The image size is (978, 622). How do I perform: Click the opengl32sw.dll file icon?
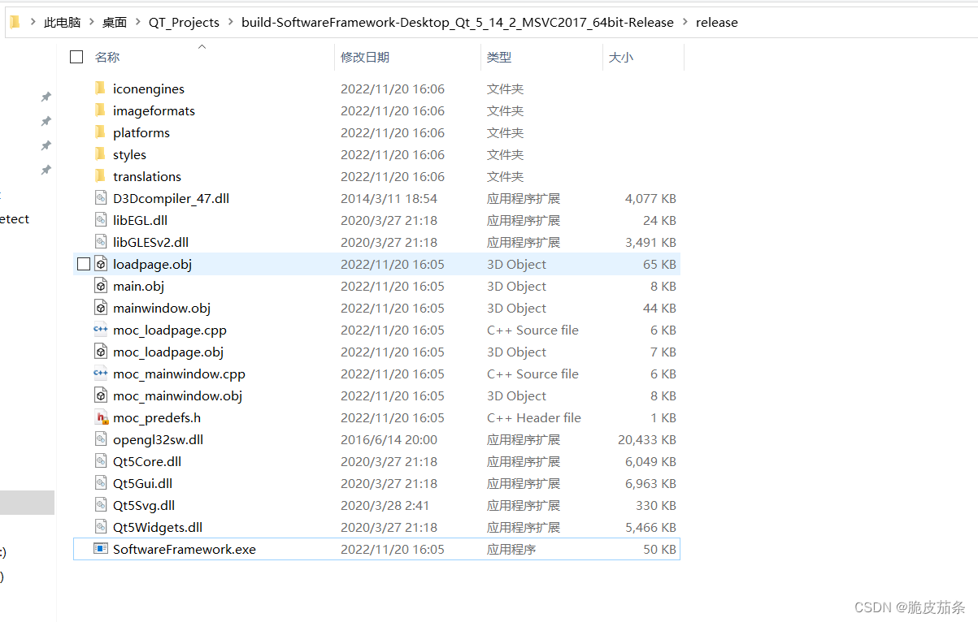[x=101, y=439]
